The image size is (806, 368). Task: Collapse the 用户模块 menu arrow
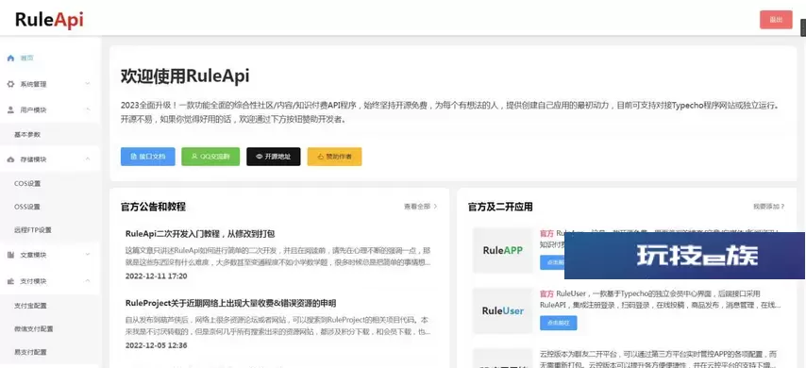pyautogui.click(x=88, y=109)
